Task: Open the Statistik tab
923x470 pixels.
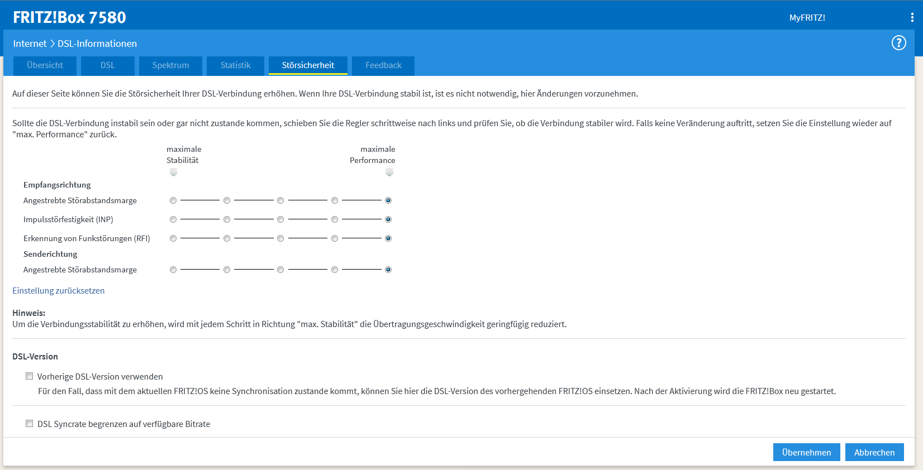Action: coord(235,65)
